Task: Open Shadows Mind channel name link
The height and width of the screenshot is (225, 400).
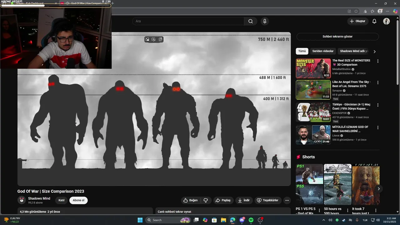Action: click(x=39, y=198)
